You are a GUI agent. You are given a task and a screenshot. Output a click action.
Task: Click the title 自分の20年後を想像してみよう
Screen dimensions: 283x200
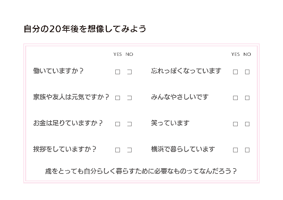pyautogui.click(x=85, y=29)
